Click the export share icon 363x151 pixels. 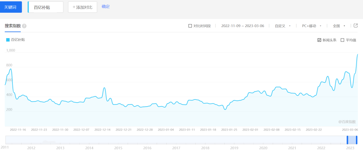coord(356,26)
